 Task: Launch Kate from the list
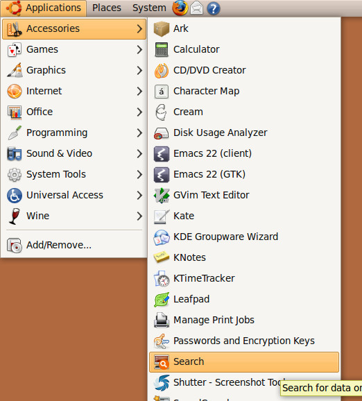(244, 216)
